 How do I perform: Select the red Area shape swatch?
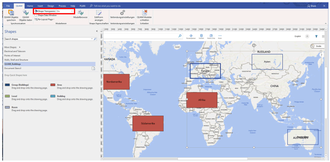pos(53,85)
